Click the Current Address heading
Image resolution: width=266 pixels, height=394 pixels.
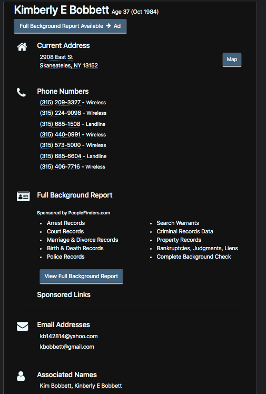point(63,45)
